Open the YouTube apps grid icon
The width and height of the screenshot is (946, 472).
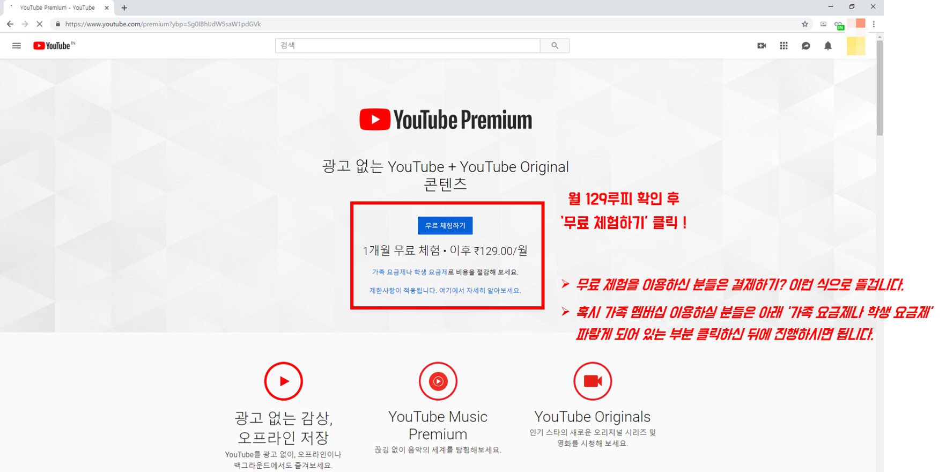[784, 46]
